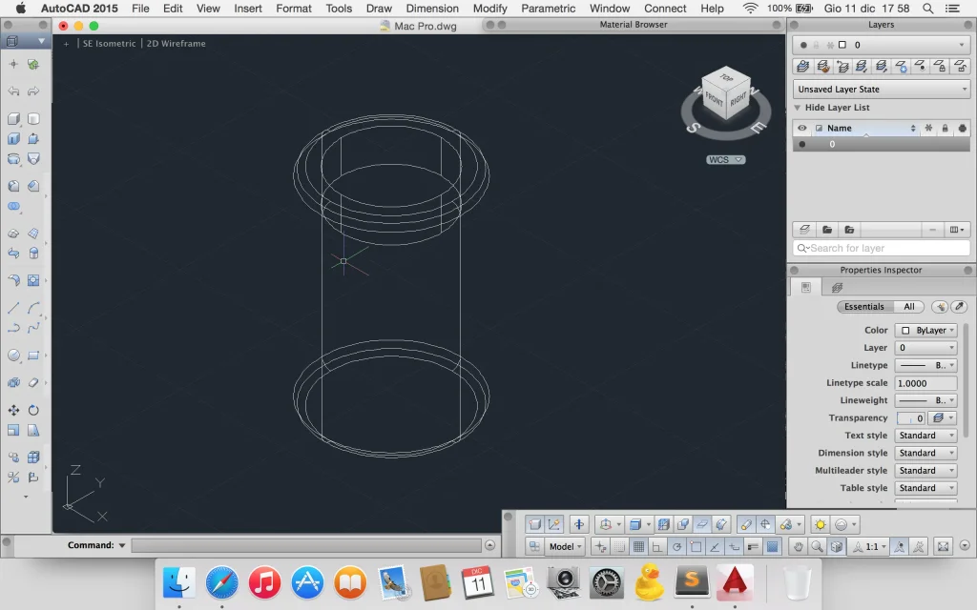Open the Unsaved Layer State dropdown
This screenshot has width=977, height=610.
tap(882, 89)
